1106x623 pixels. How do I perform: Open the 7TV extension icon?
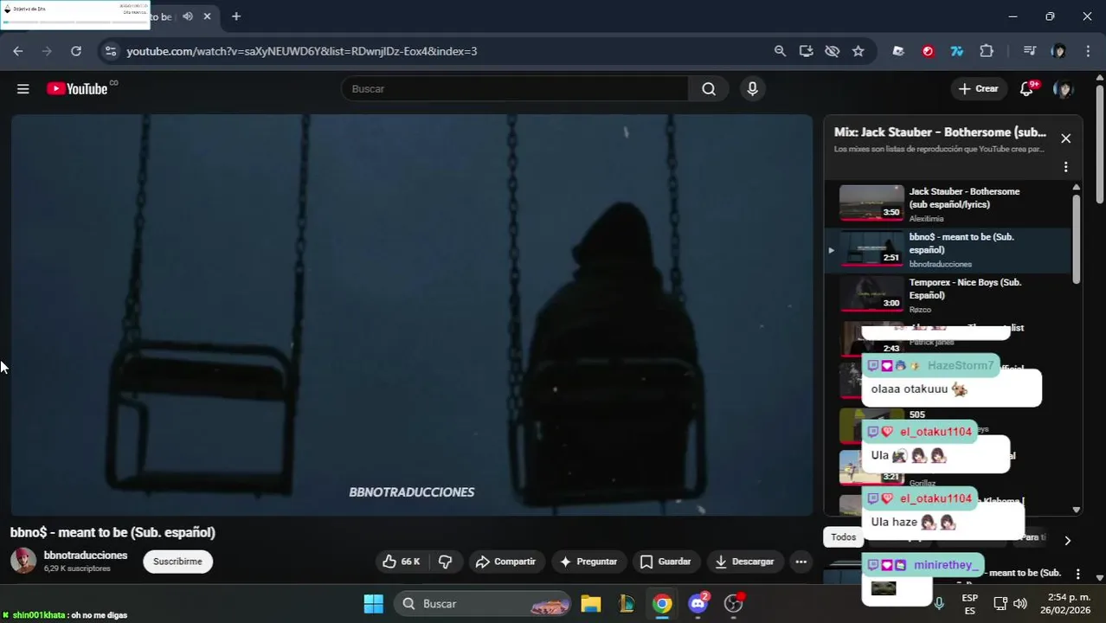click(957, 51)
